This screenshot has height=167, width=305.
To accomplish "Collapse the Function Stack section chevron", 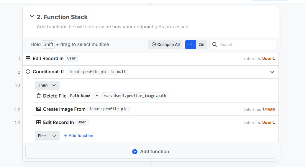I will pyautogui.click(x=32, y=16).
